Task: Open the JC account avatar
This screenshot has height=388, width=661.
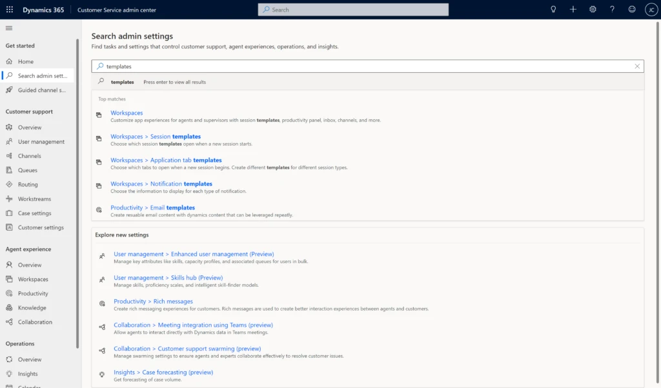Action: (x=651, y=9)
